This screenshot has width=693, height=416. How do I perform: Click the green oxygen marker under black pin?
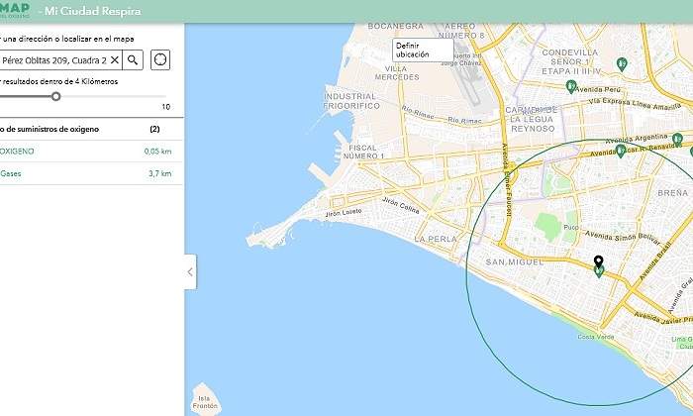pyautogui.click(x=598, y=271)
